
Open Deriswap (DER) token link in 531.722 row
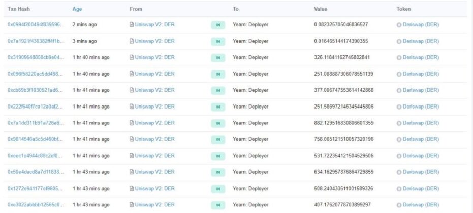tap(421, 156)
